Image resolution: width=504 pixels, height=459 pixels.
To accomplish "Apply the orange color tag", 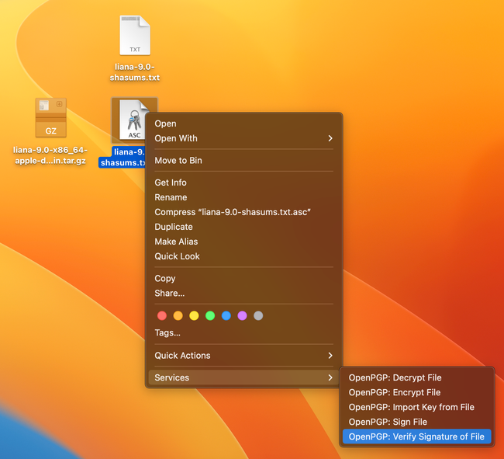I will coord(178,316).
